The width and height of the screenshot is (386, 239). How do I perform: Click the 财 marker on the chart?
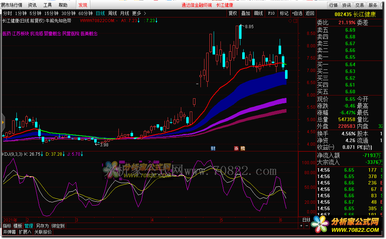213,148
